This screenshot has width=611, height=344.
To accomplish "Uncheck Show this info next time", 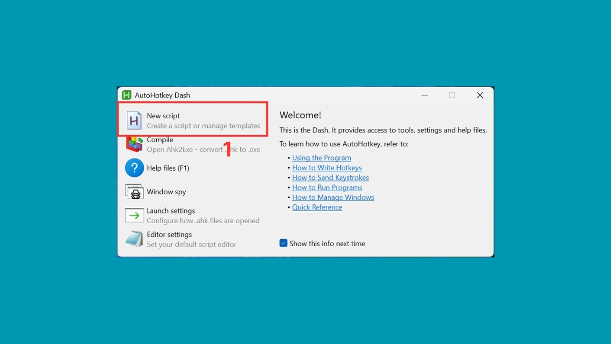I will coord(284,243).
